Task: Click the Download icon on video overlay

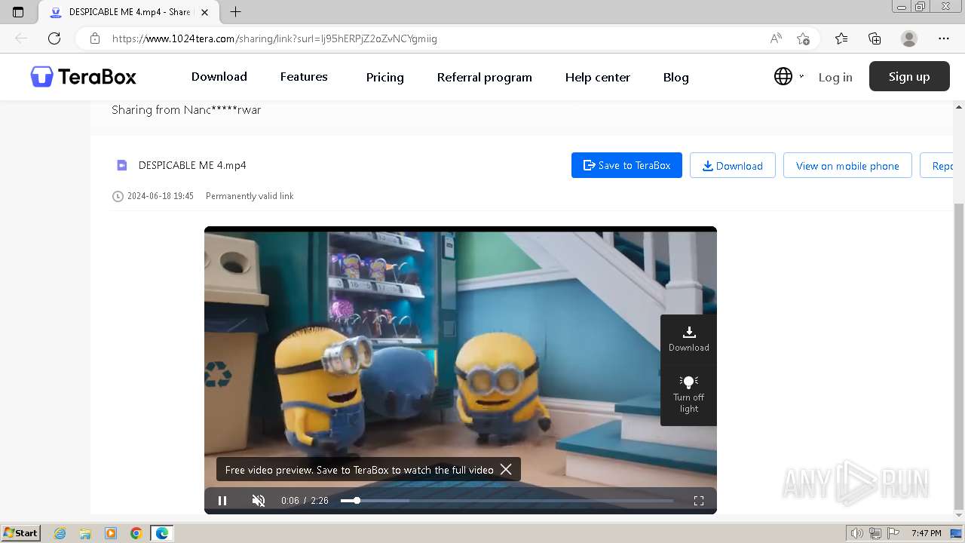Action: (x=688, y=339)
